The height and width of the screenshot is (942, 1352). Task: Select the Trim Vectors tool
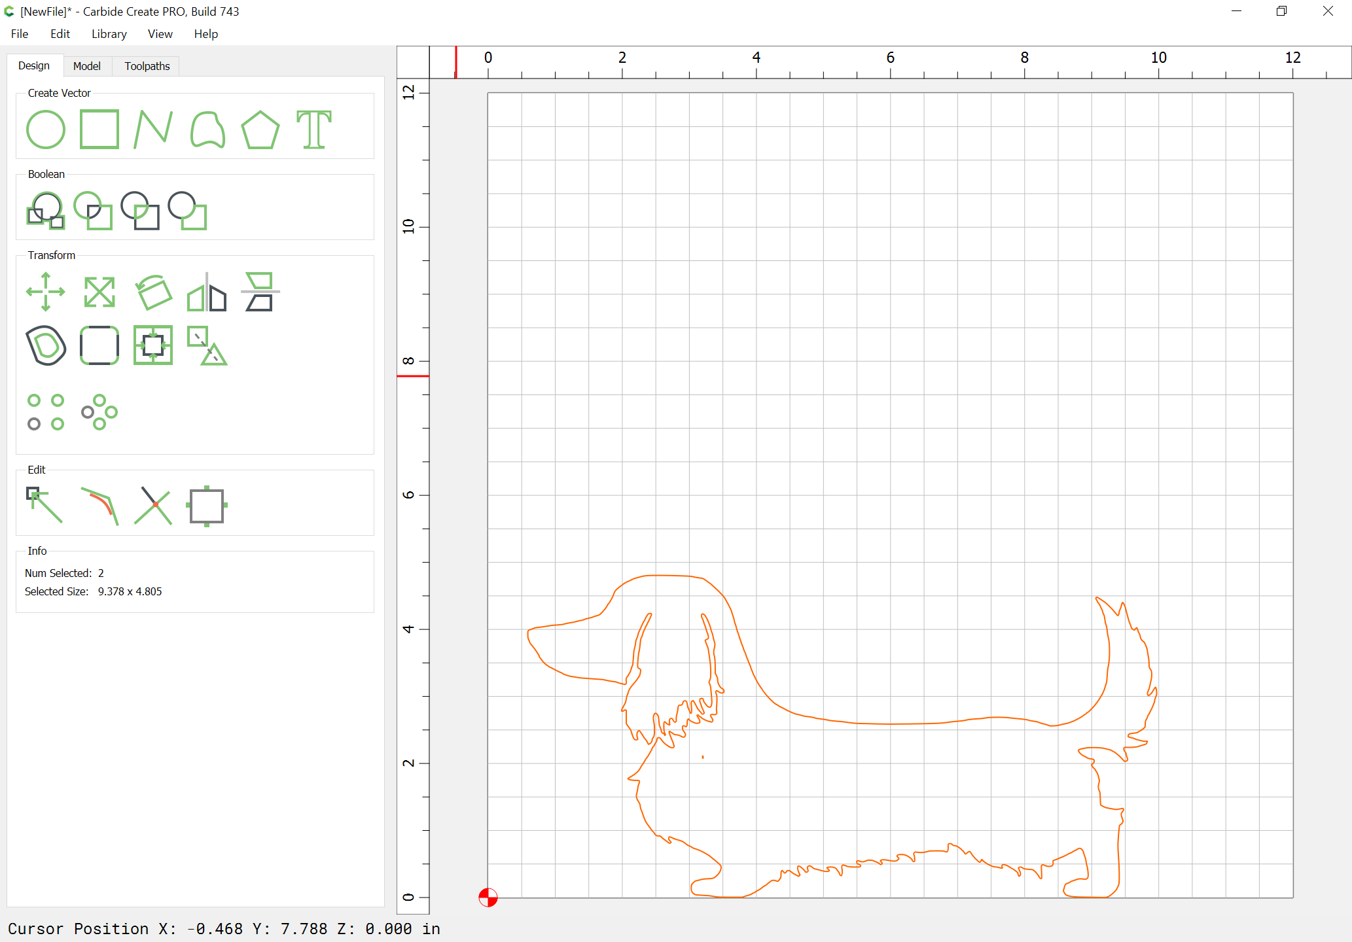tap(153, 505)
